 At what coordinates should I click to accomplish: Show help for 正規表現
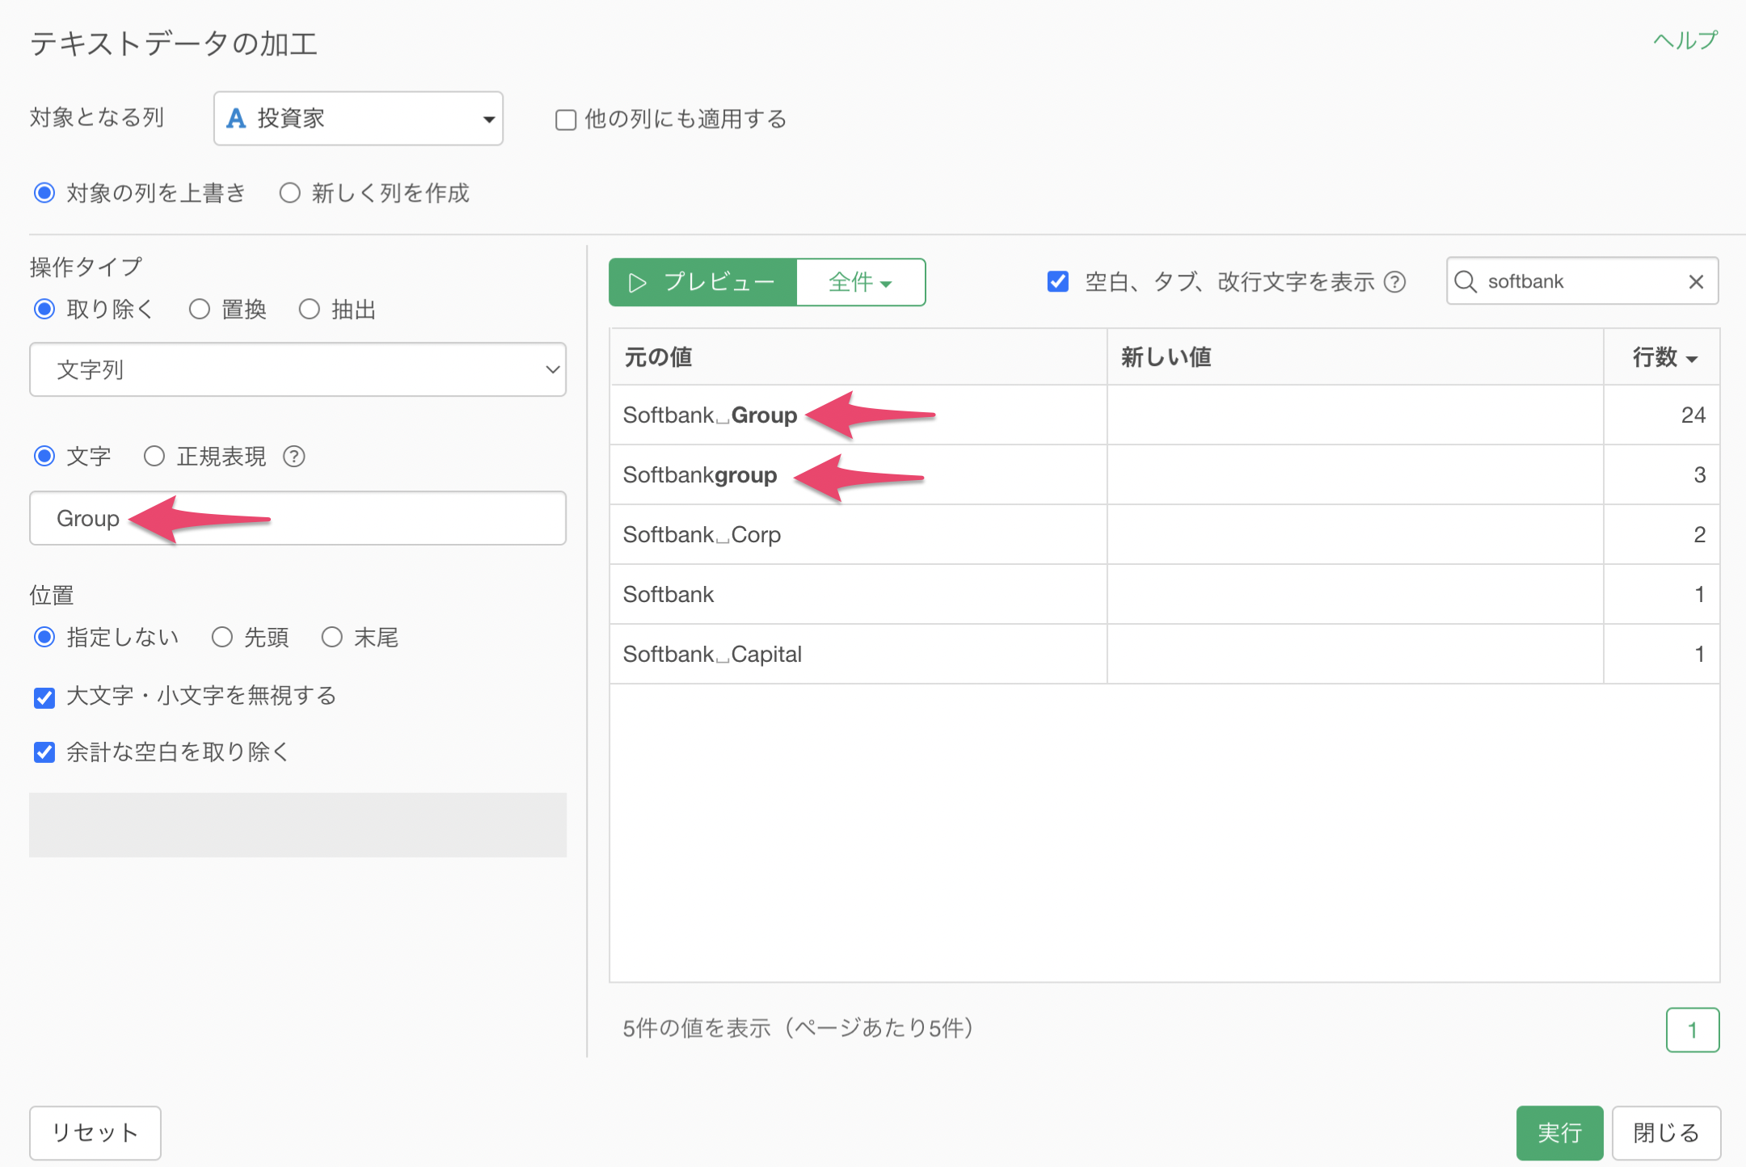coord(294,457)
